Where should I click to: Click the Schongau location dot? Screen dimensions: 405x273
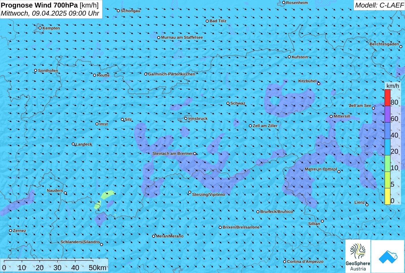pyautogui.click(x=118, y=11)
